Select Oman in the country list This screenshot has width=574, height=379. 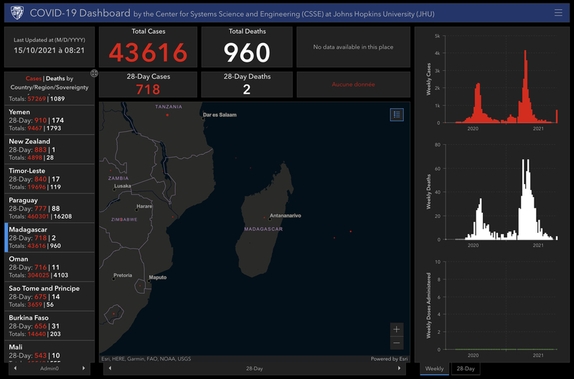(49, 267)
